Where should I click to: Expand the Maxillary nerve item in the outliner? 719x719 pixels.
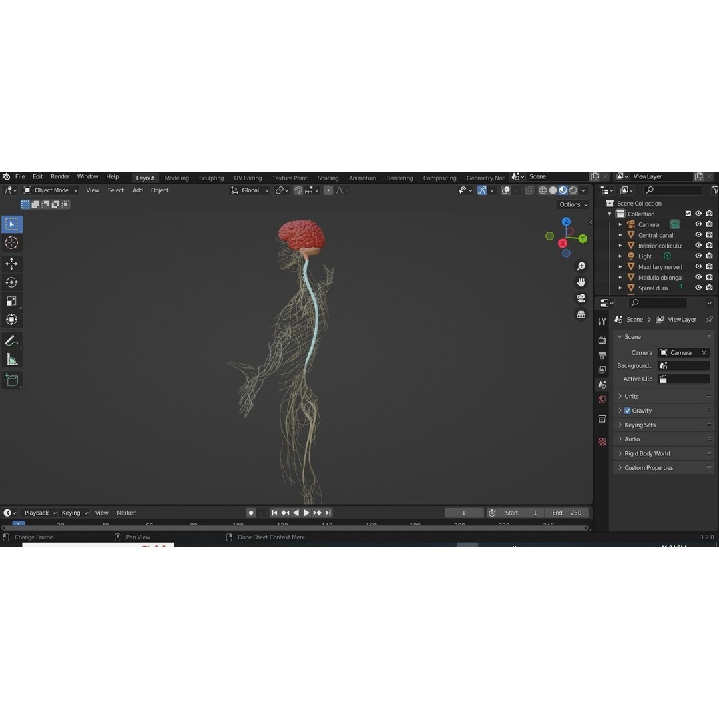[x=620, y=266]
